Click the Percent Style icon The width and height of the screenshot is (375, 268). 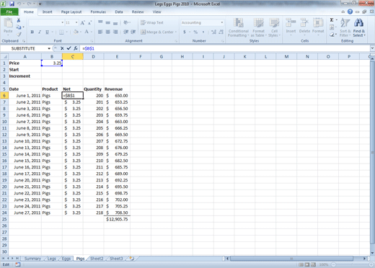tap(195, 32)
